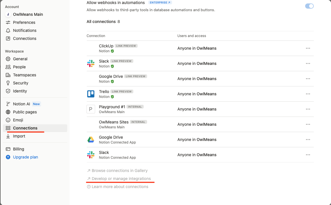
Task: Click the verified badge under Slack Link Preview
Action: click(x=112, y=66)
